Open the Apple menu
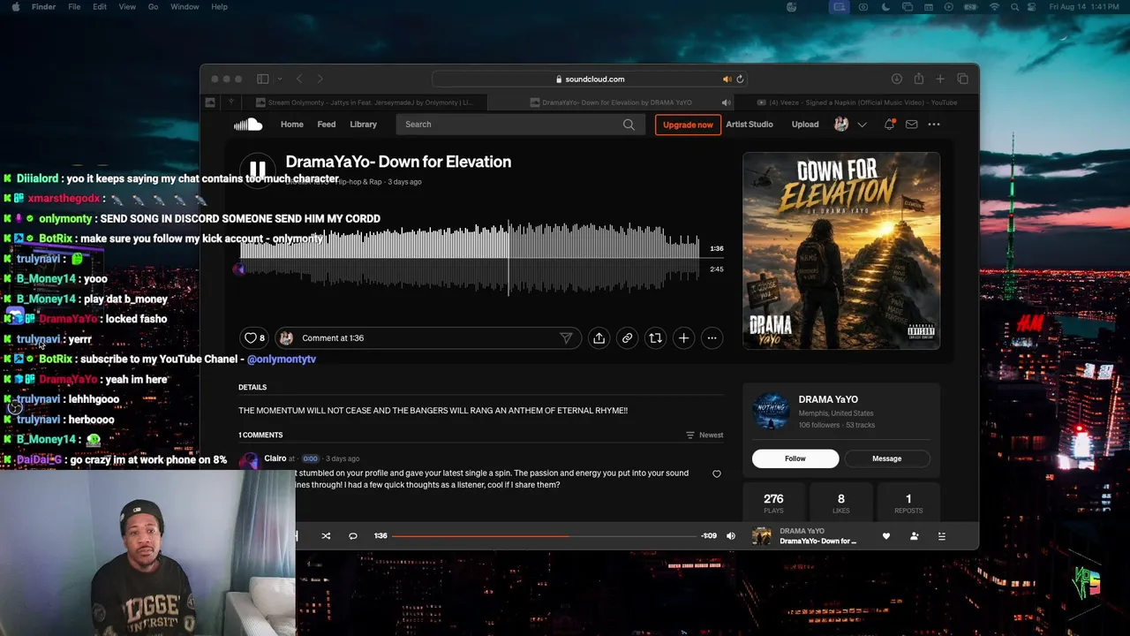Screen dimensions: 1130x636 pos(15,7)
